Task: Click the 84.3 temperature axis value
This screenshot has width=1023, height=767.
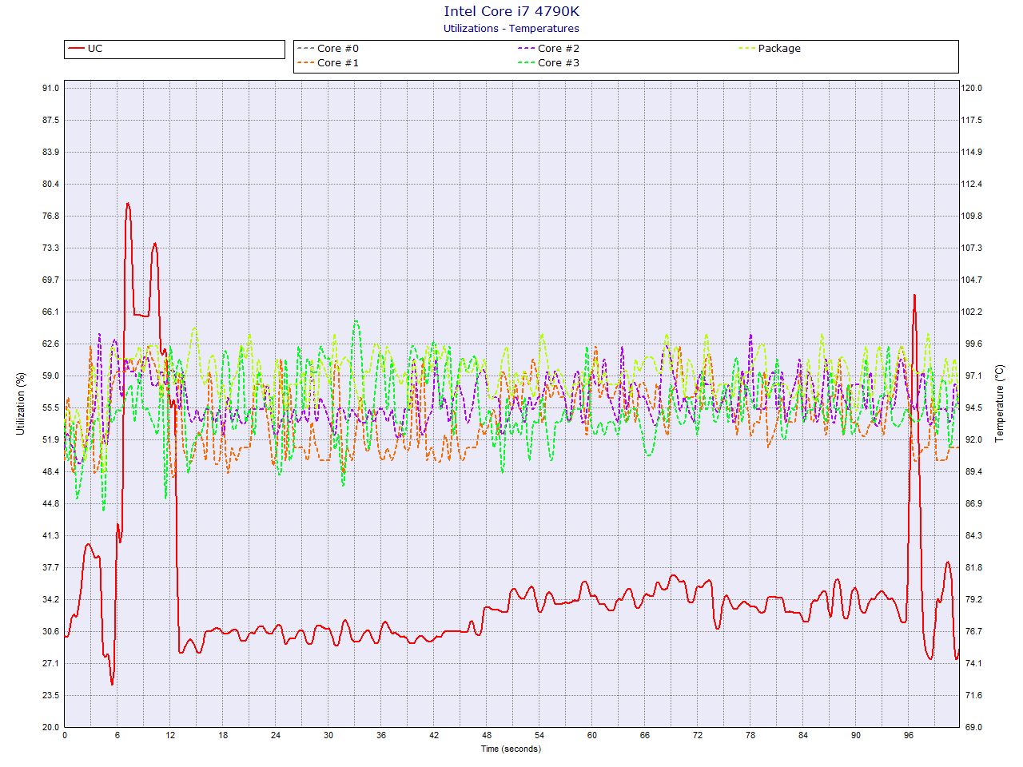Action: pos(974,535)
